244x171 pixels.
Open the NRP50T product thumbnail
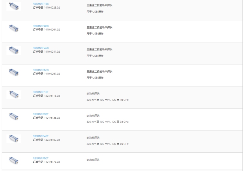(x=13, y=160)
